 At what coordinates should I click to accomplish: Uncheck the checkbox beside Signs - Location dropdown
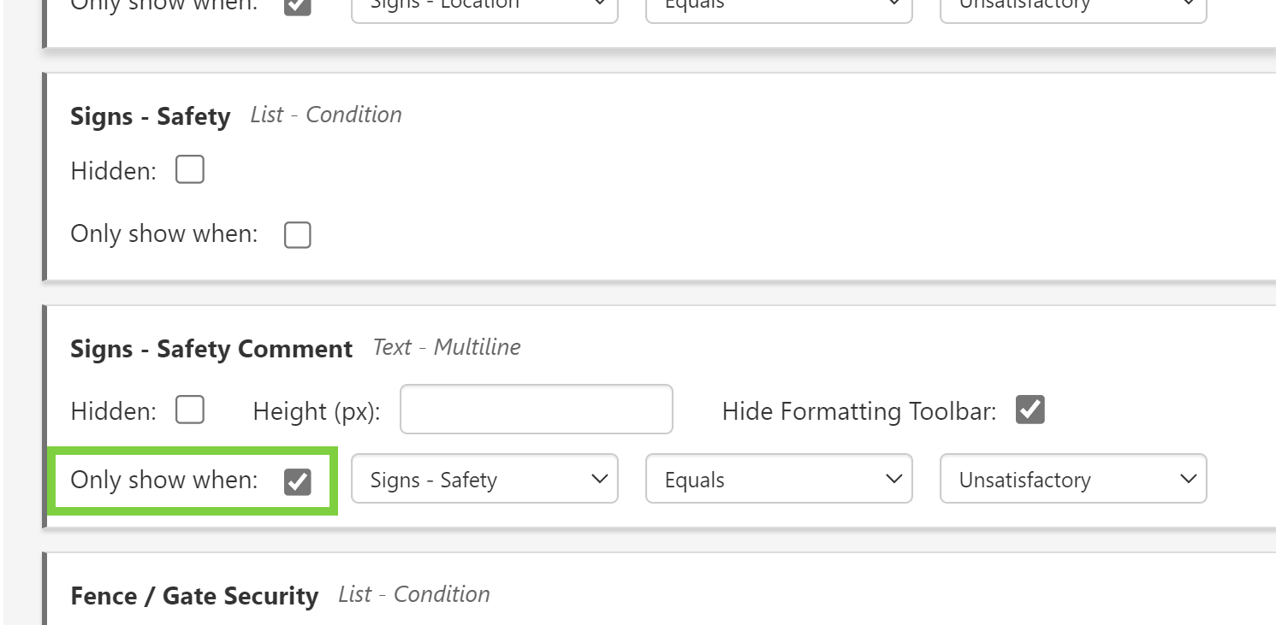click(297, 5)
